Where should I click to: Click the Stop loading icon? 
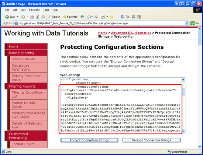point(32,17)
